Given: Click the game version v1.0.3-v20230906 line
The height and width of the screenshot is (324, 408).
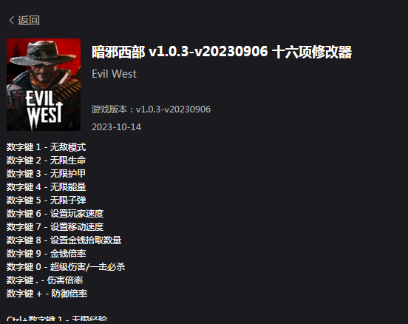Looking at the screenshot, I should pos(152,109).
